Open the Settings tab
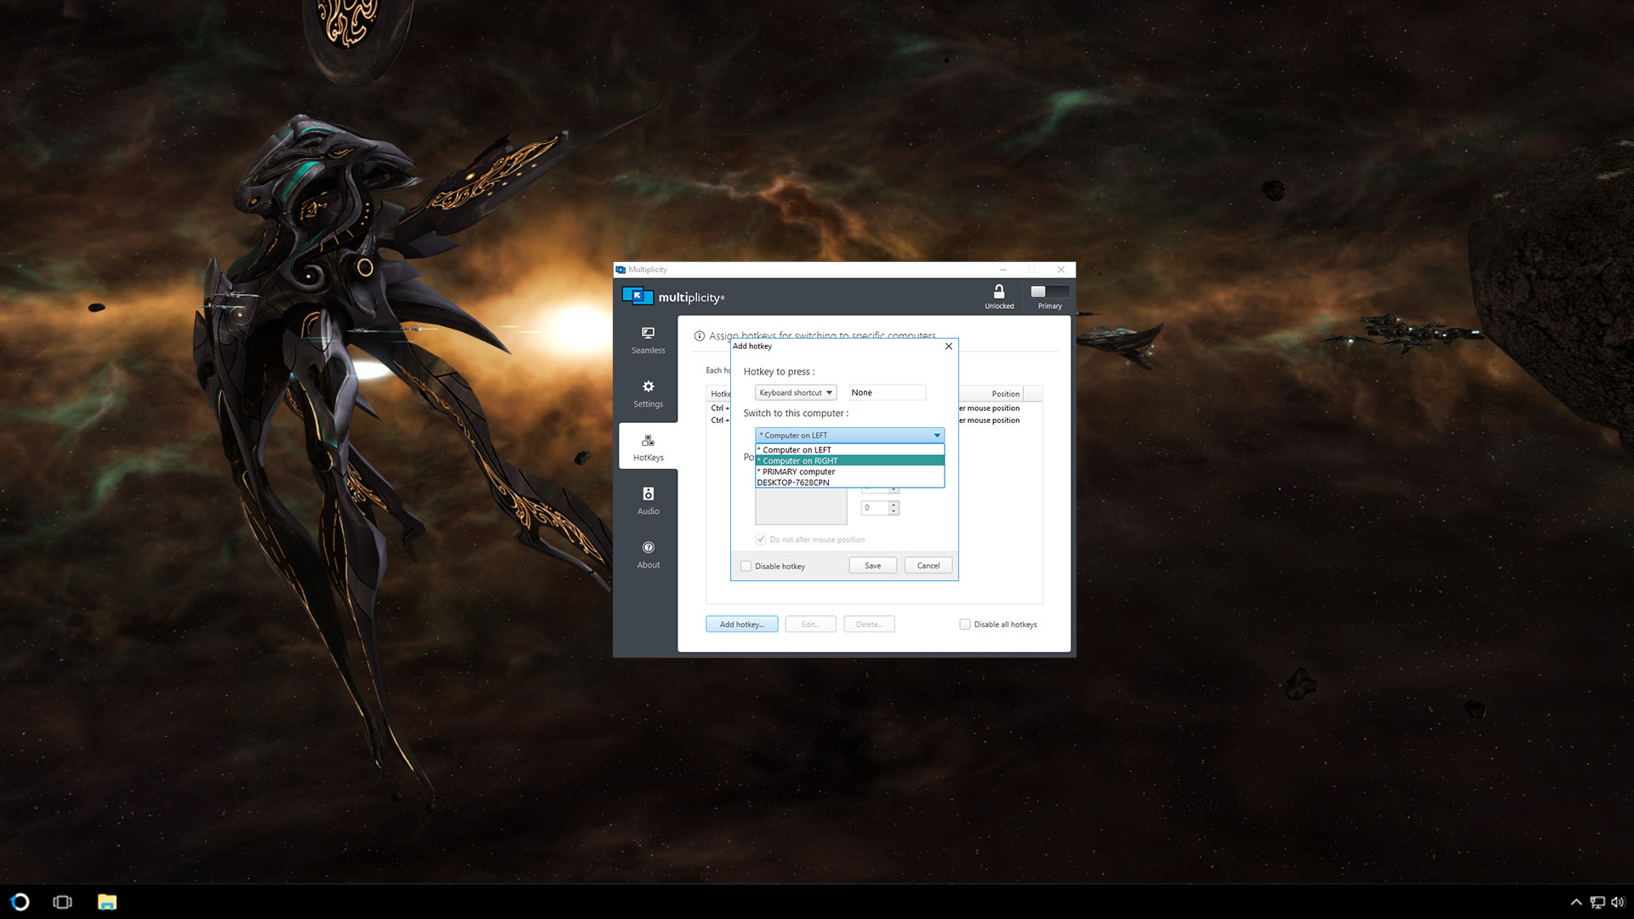Image resolution: width=1634 pixels, height=919 pixels. 648,393
